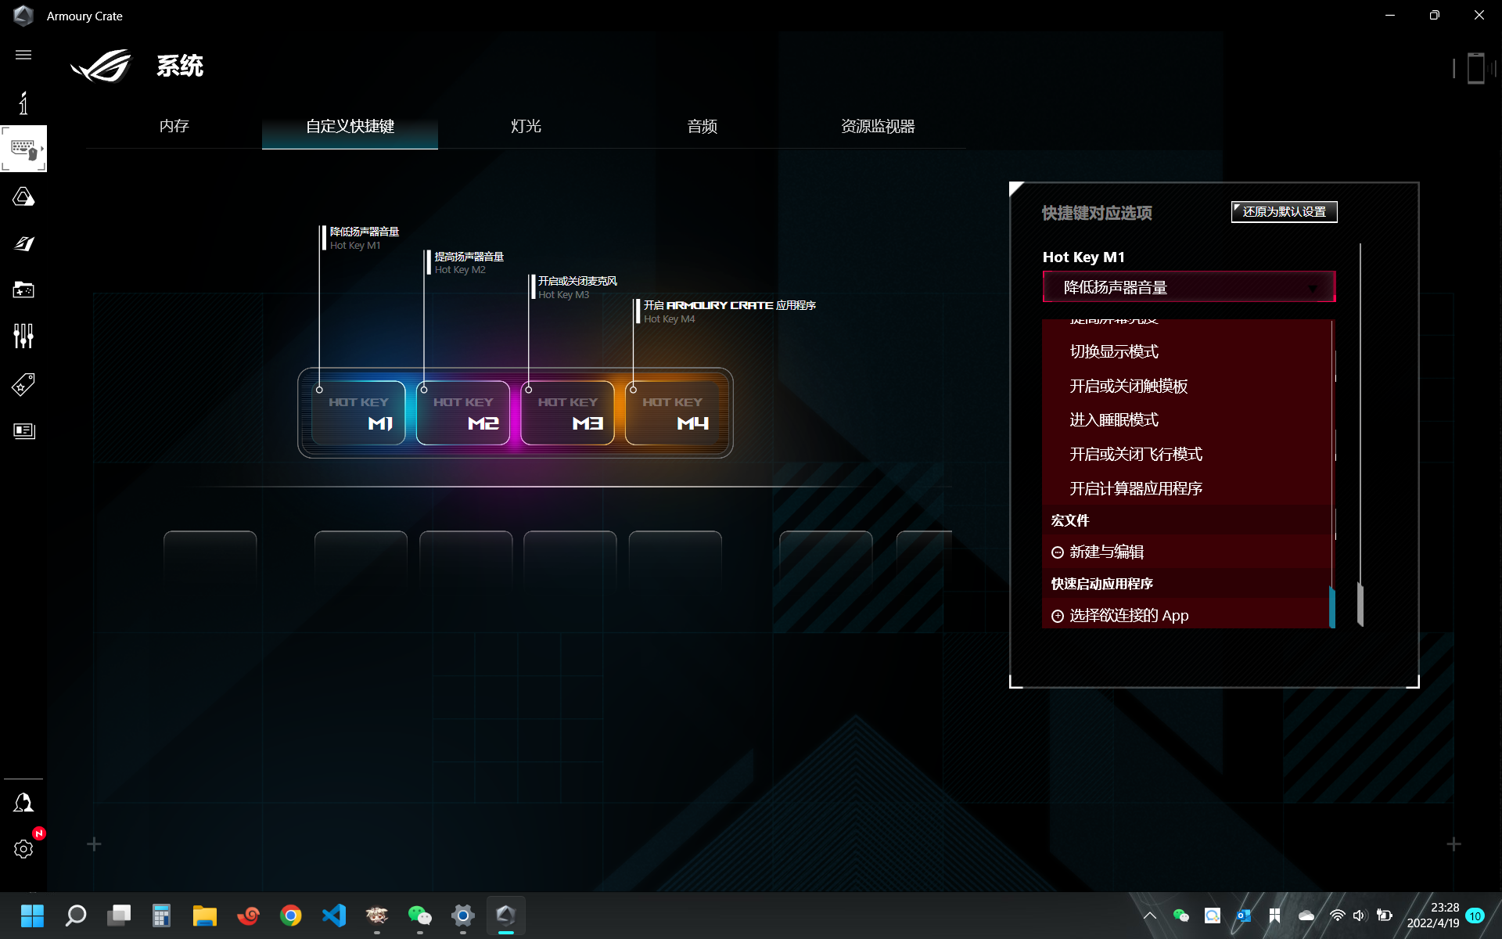Choose 切换显示模式 option
The width and height of the screenshot is (1502, 939).
[1186, 352]
